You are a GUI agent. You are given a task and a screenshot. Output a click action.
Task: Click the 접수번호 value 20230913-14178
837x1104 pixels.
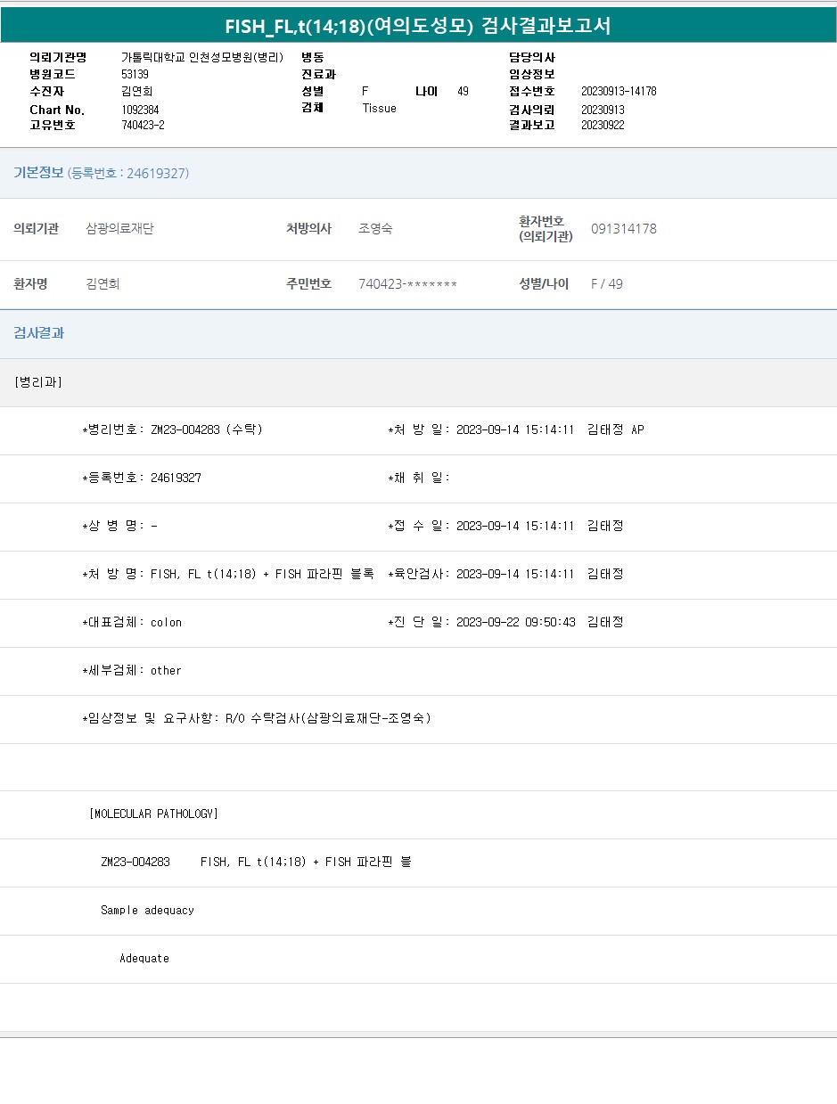click(x=619, y=91)
